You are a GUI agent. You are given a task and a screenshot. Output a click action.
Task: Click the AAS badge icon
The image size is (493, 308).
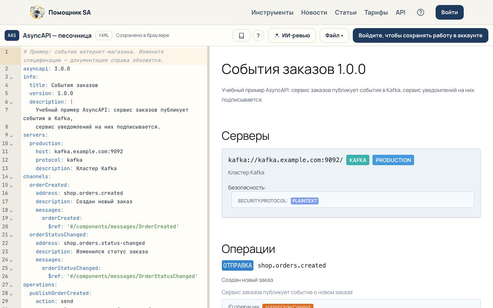point(12,35)
